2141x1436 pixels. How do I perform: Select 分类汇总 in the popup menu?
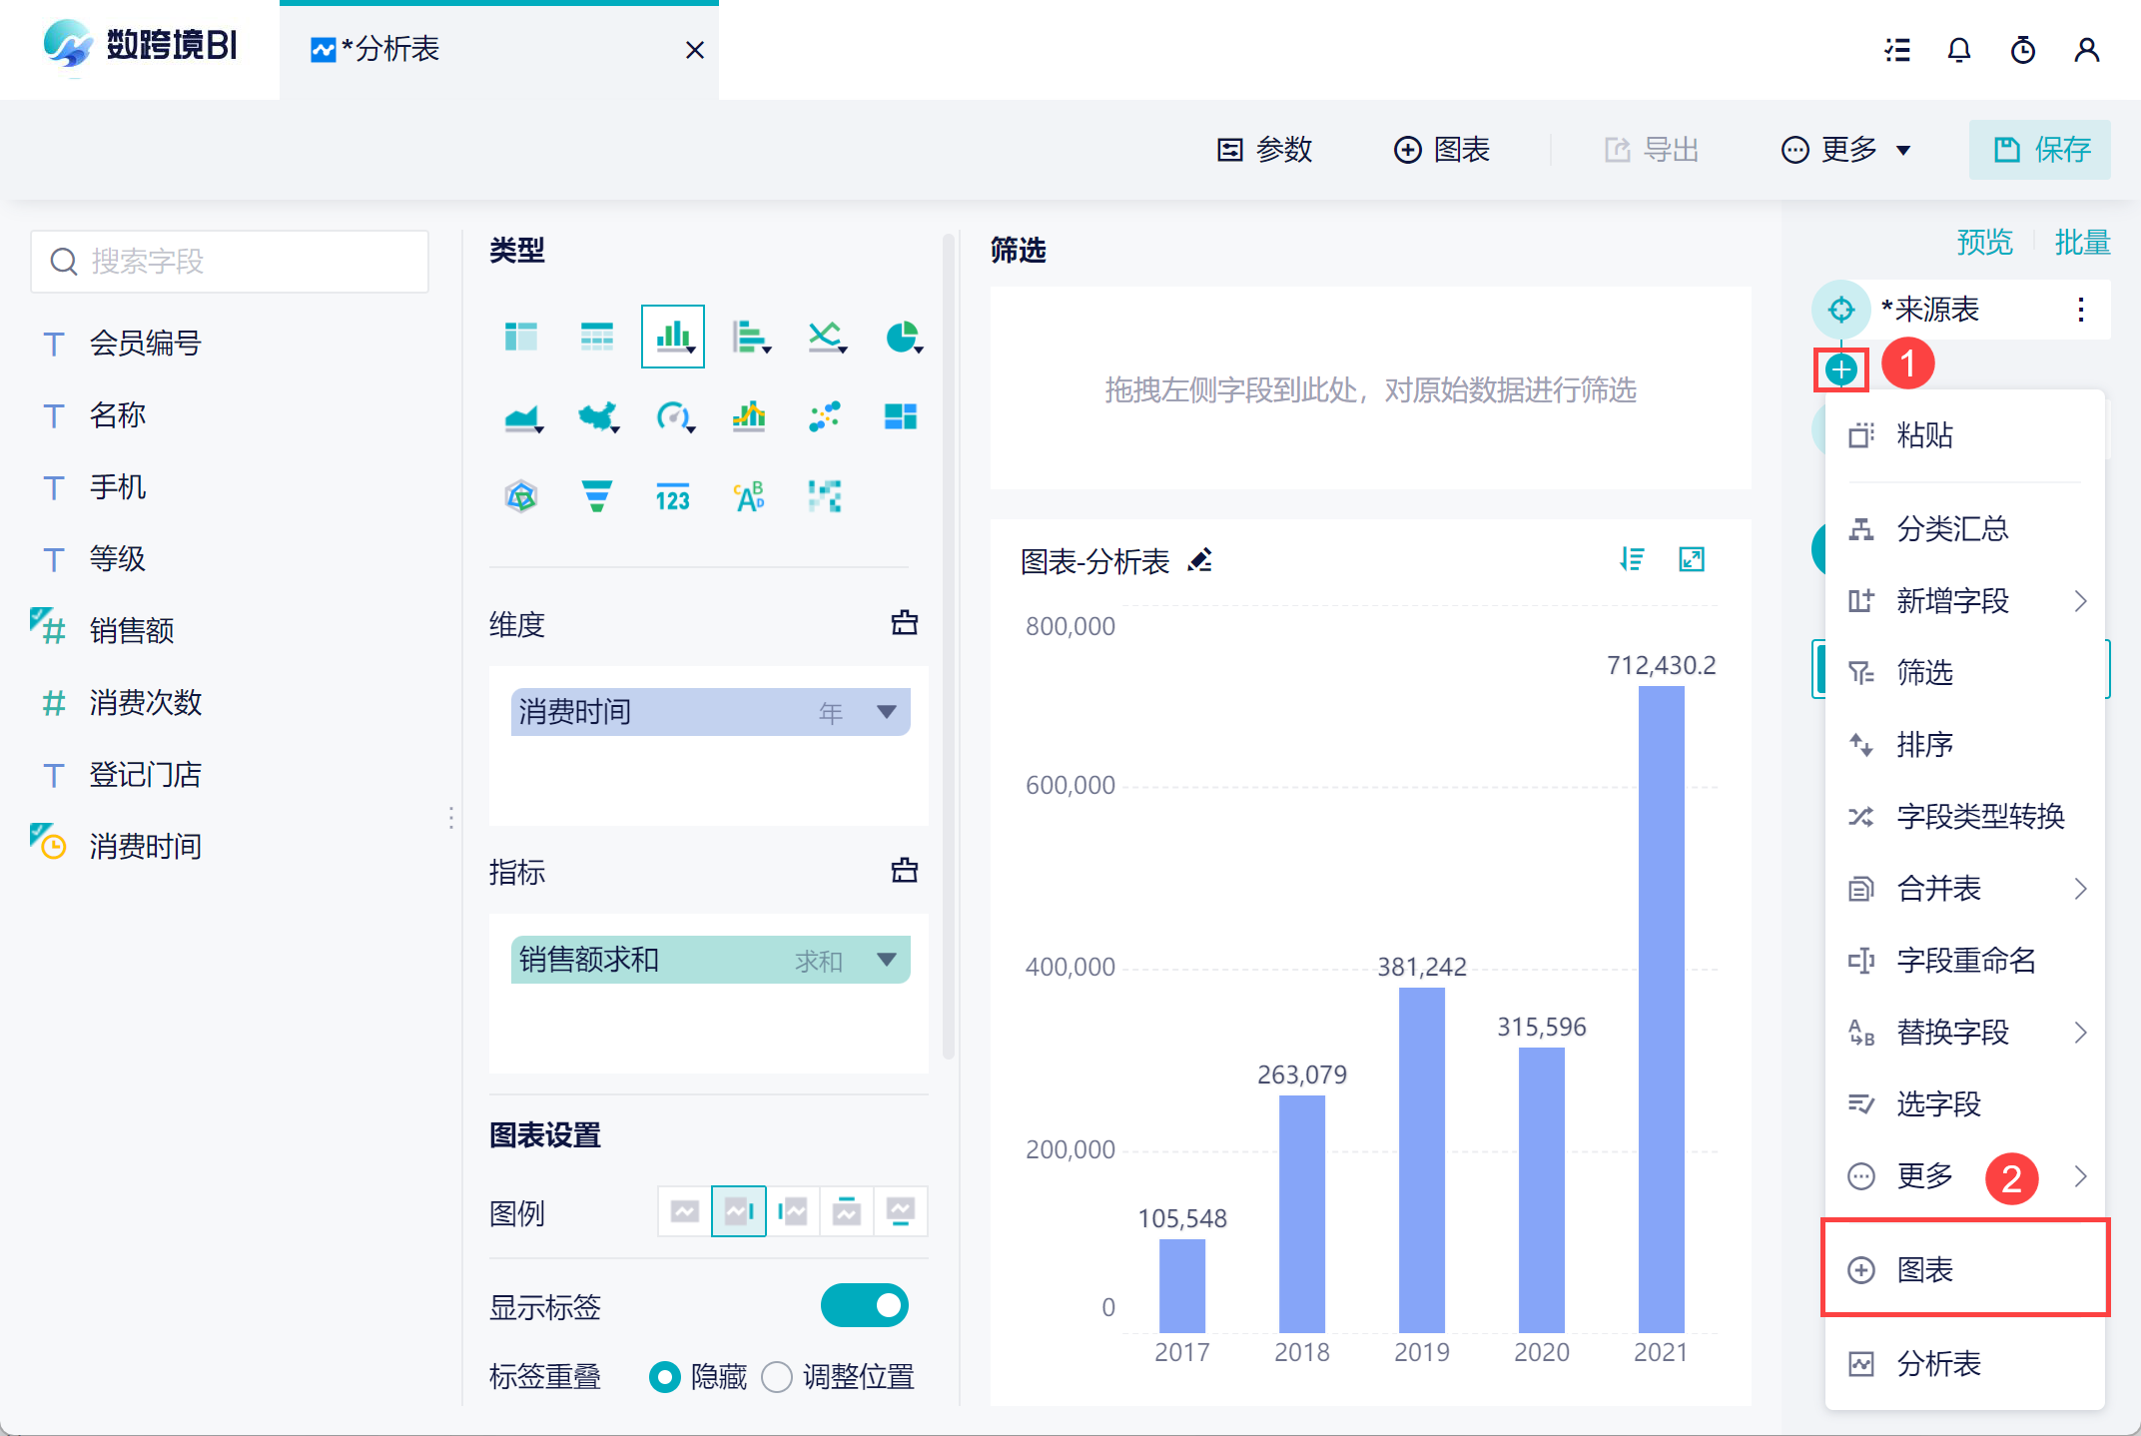coord(1952,528)
